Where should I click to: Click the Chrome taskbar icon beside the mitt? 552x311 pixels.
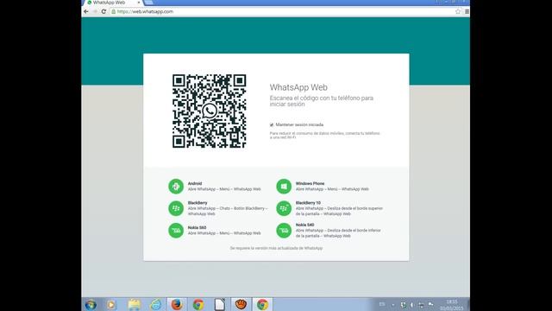(x=262, y=304)
